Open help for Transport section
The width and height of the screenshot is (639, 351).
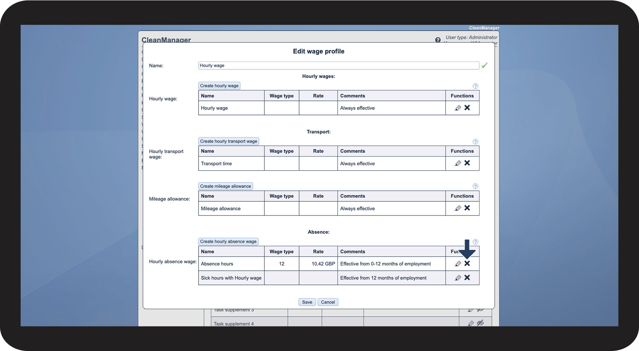475,142
